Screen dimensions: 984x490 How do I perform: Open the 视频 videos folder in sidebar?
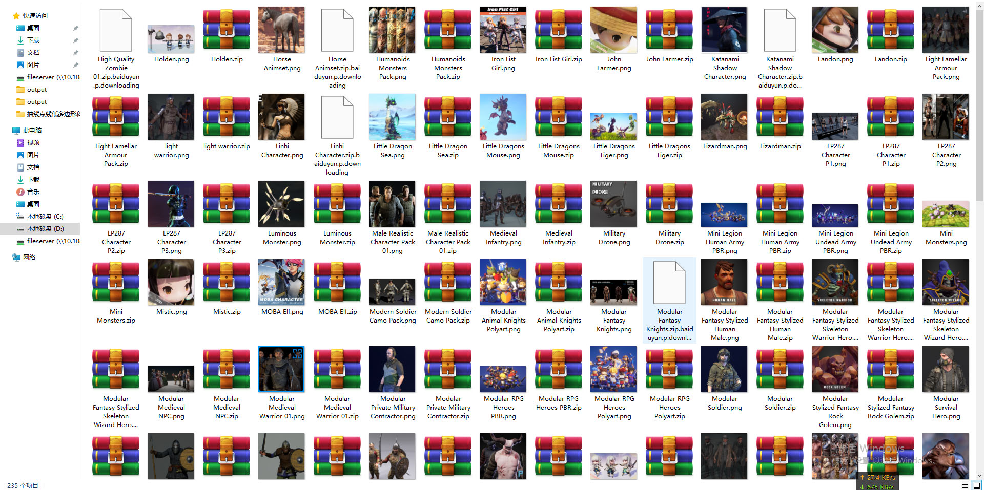click(33, 143)
